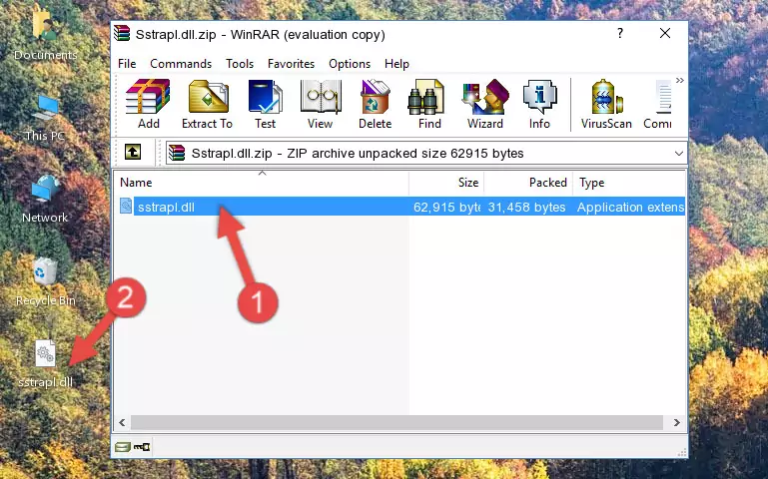The height and width of the screenshot is (479, 768).
Task: Click the Add toolbar icon
Action: [148, 104]
